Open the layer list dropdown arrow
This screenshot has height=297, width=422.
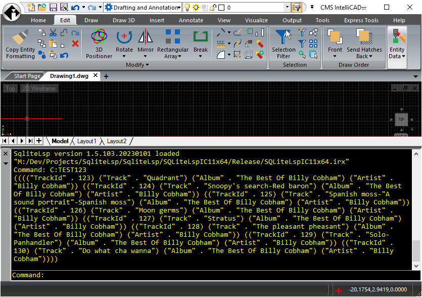pyautogui.click(x=288, y=7)
